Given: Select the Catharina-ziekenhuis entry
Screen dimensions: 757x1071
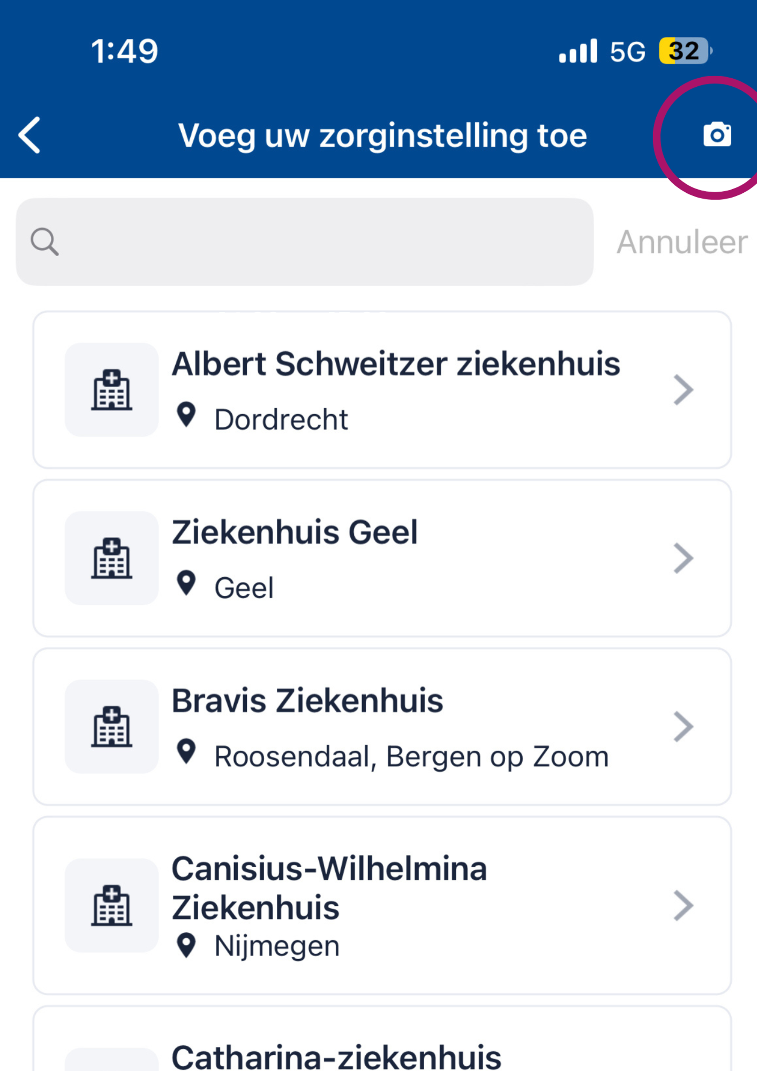Looking at the screenshot, I should [382, 1039].
